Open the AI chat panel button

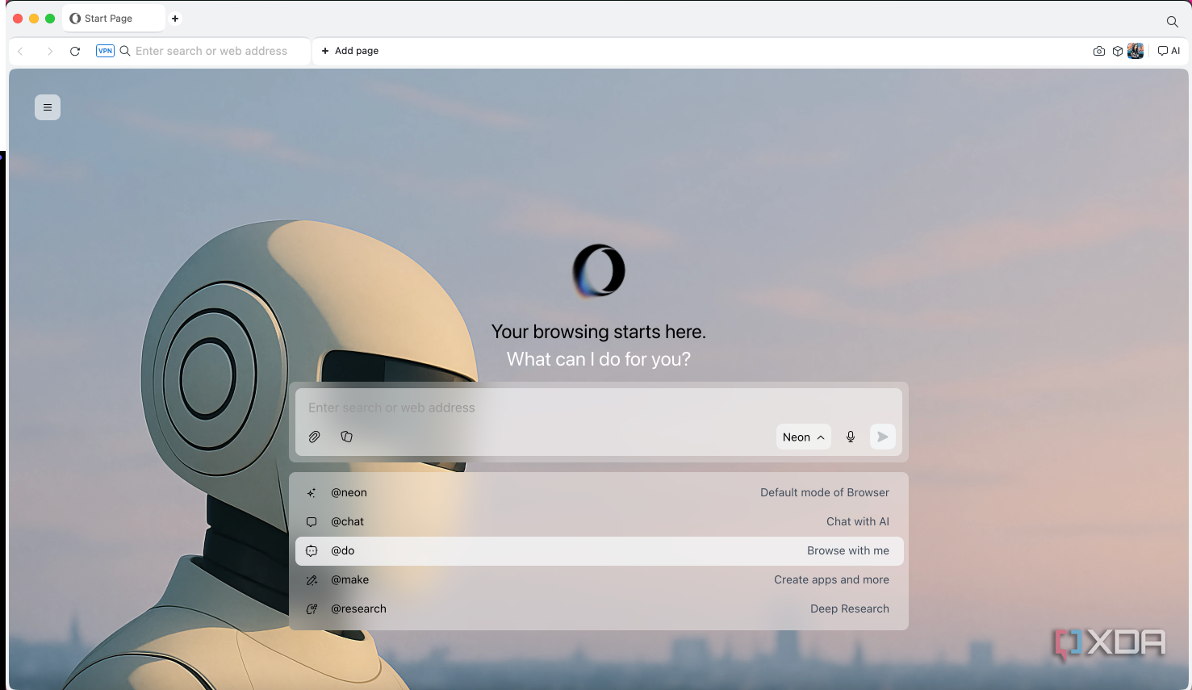click(1169, 51)
